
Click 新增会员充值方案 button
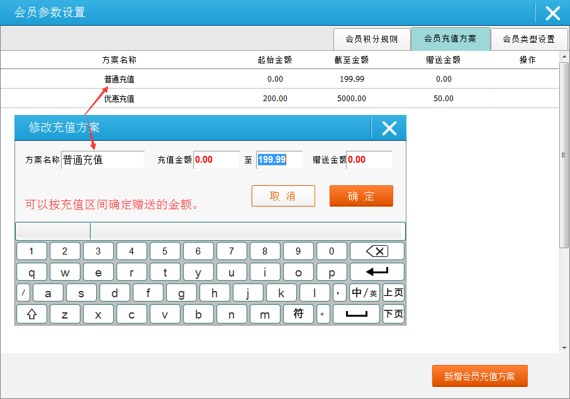(479, 376)
